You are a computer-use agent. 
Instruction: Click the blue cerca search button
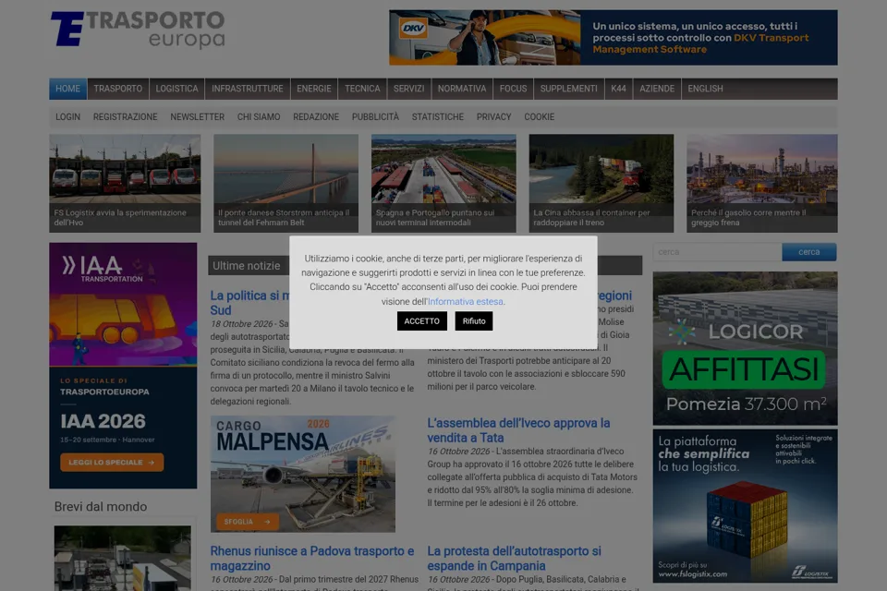pyautogui.click(x=809, y=252)
